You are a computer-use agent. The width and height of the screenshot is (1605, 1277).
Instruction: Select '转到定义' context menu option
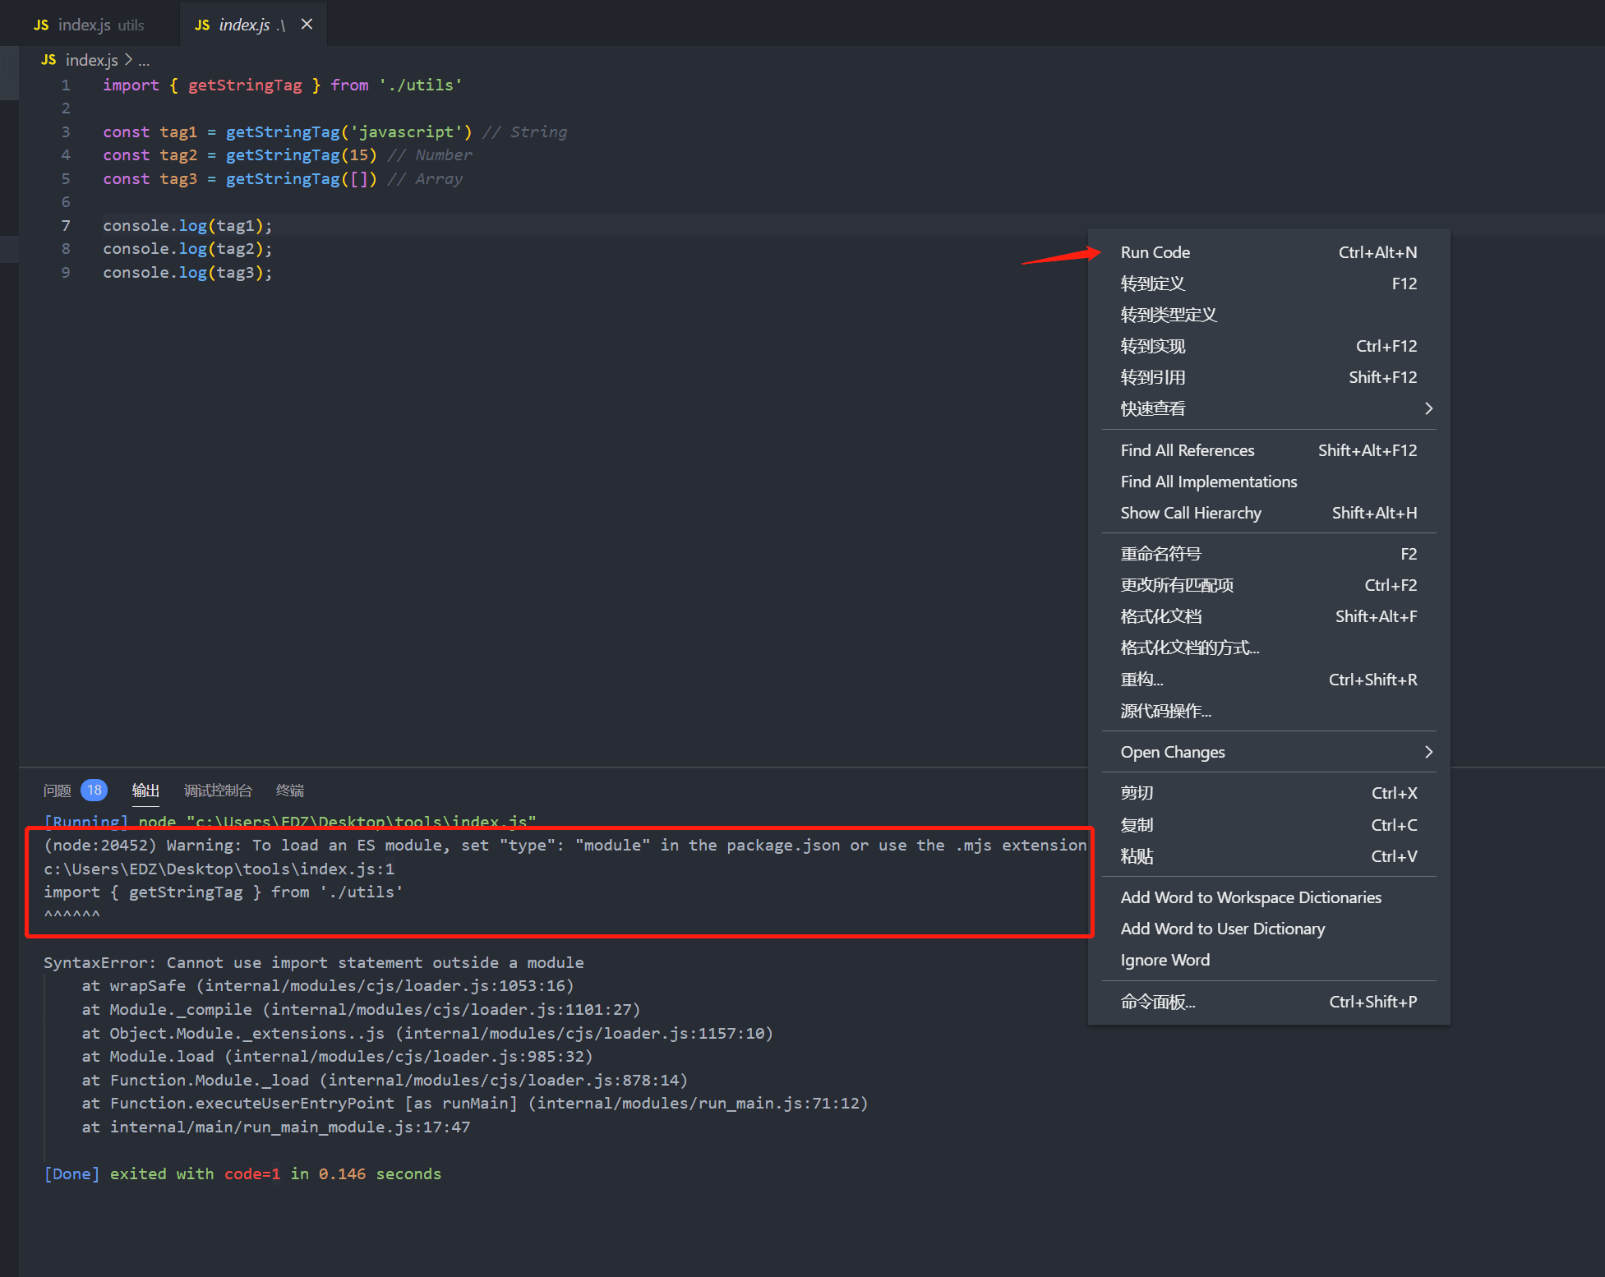click(1151, 283)
